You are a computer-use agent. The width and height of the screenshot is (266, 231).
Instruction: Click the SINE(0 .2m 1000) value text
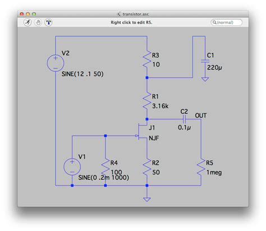(x=104, y=178)
